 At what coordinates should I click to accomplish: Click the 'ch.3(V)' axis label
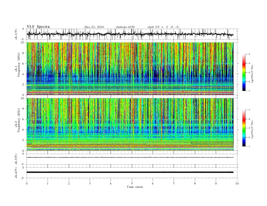16,159
